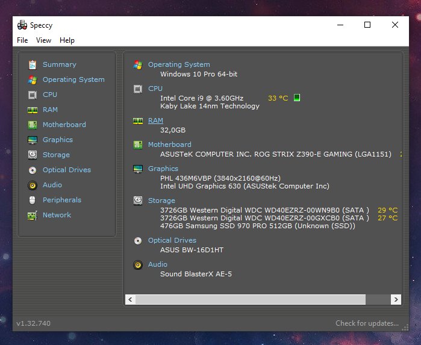Click the window resize grip corner
421x345 pixels.
(405, 328)
